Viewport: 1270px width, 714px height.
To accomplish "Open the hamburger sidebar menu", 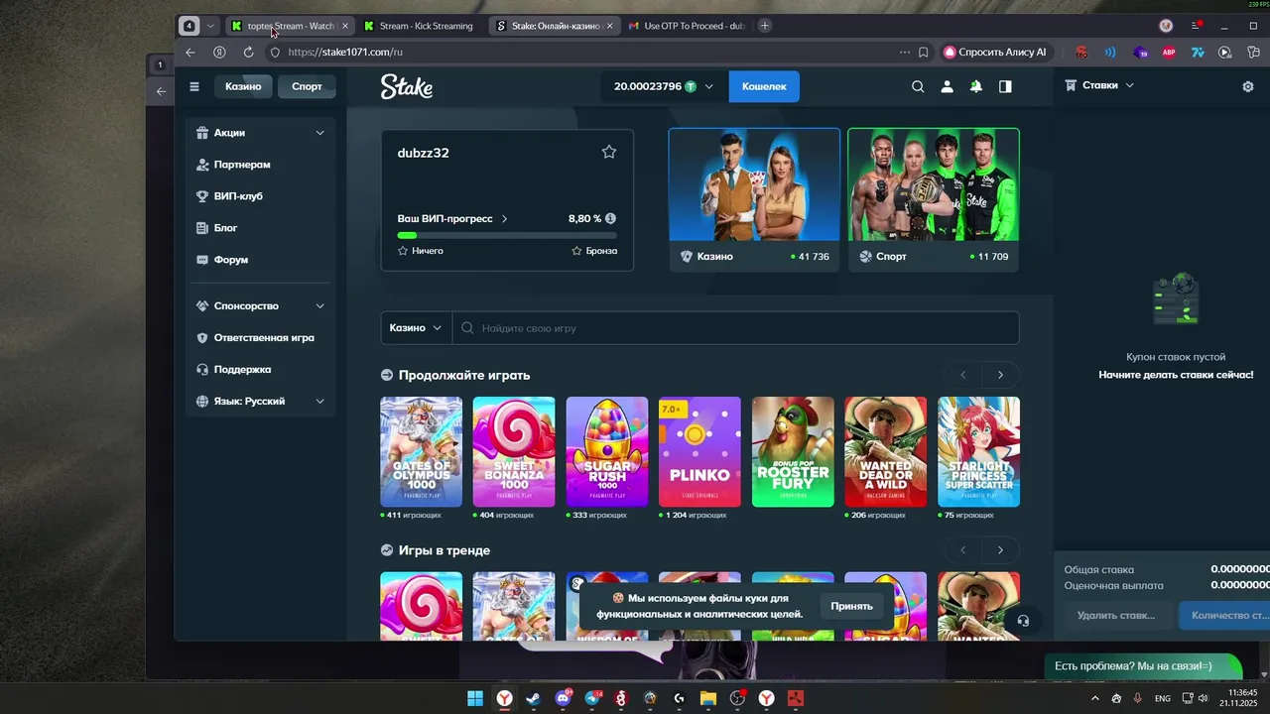I will (x=194, y=86).
